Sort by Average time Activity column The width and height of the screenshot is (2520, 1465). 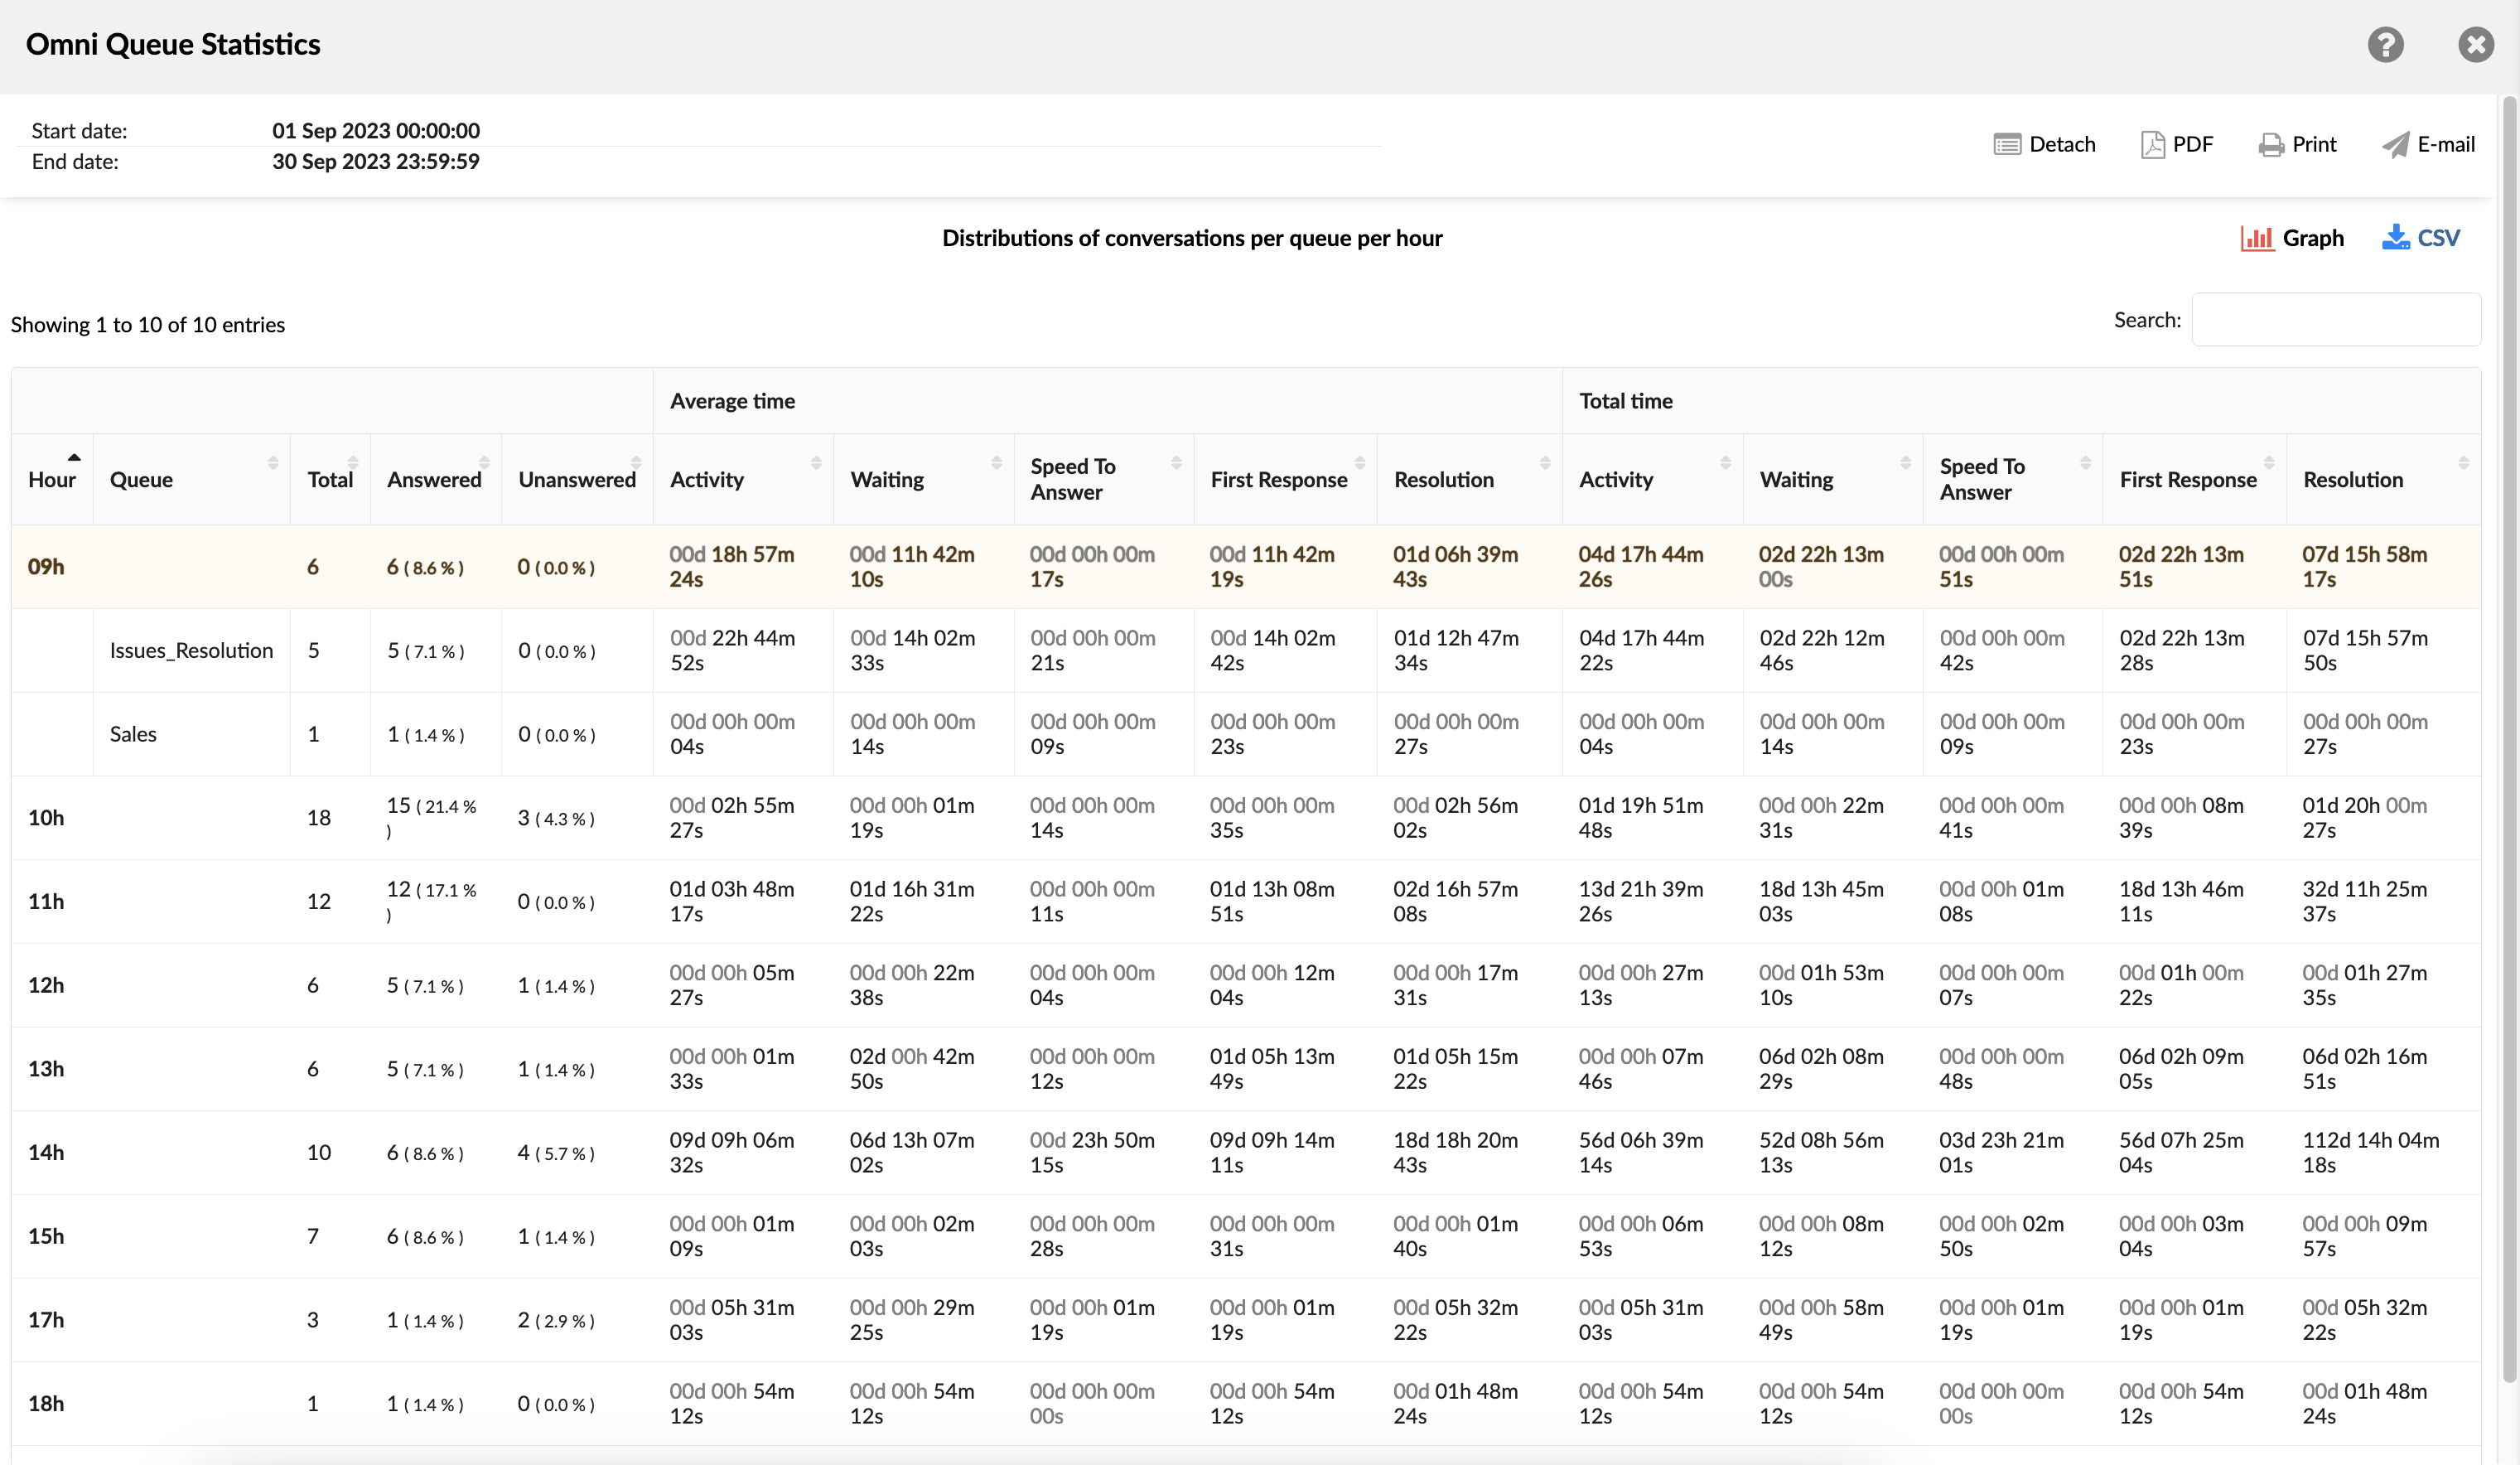click(743, 479)
